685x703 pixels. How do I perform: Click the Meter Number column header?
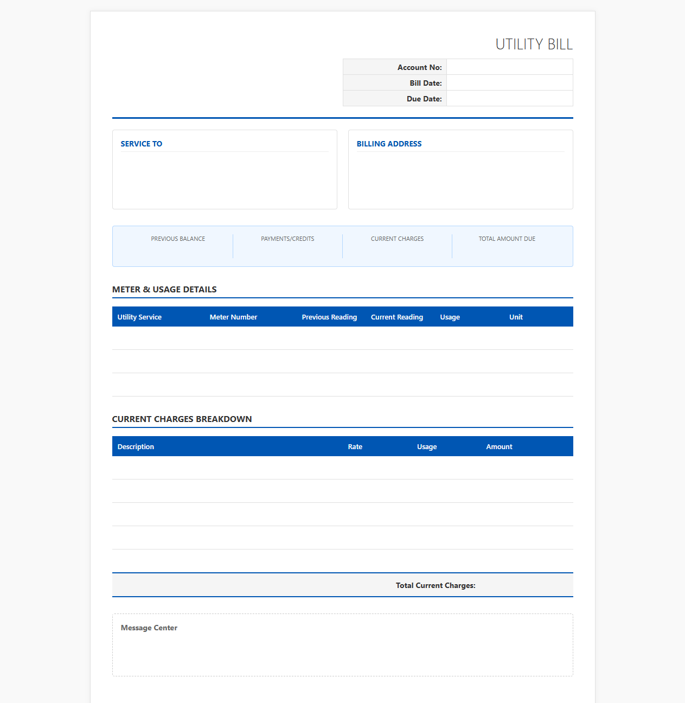[233, 317]
